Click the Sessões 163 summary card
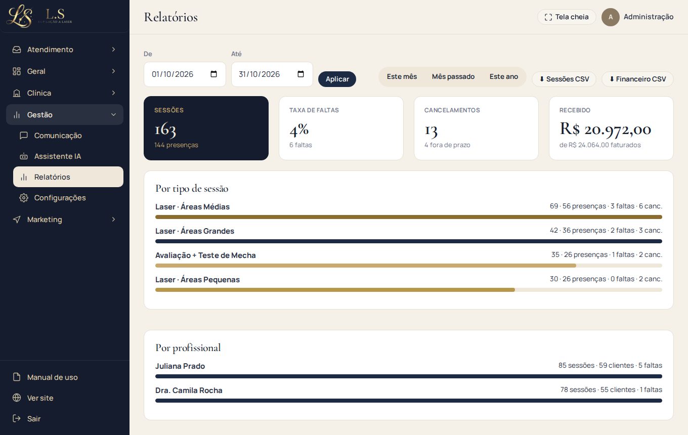Image resolution: width=688 pixels, height=435 pixels. [206, 128]
